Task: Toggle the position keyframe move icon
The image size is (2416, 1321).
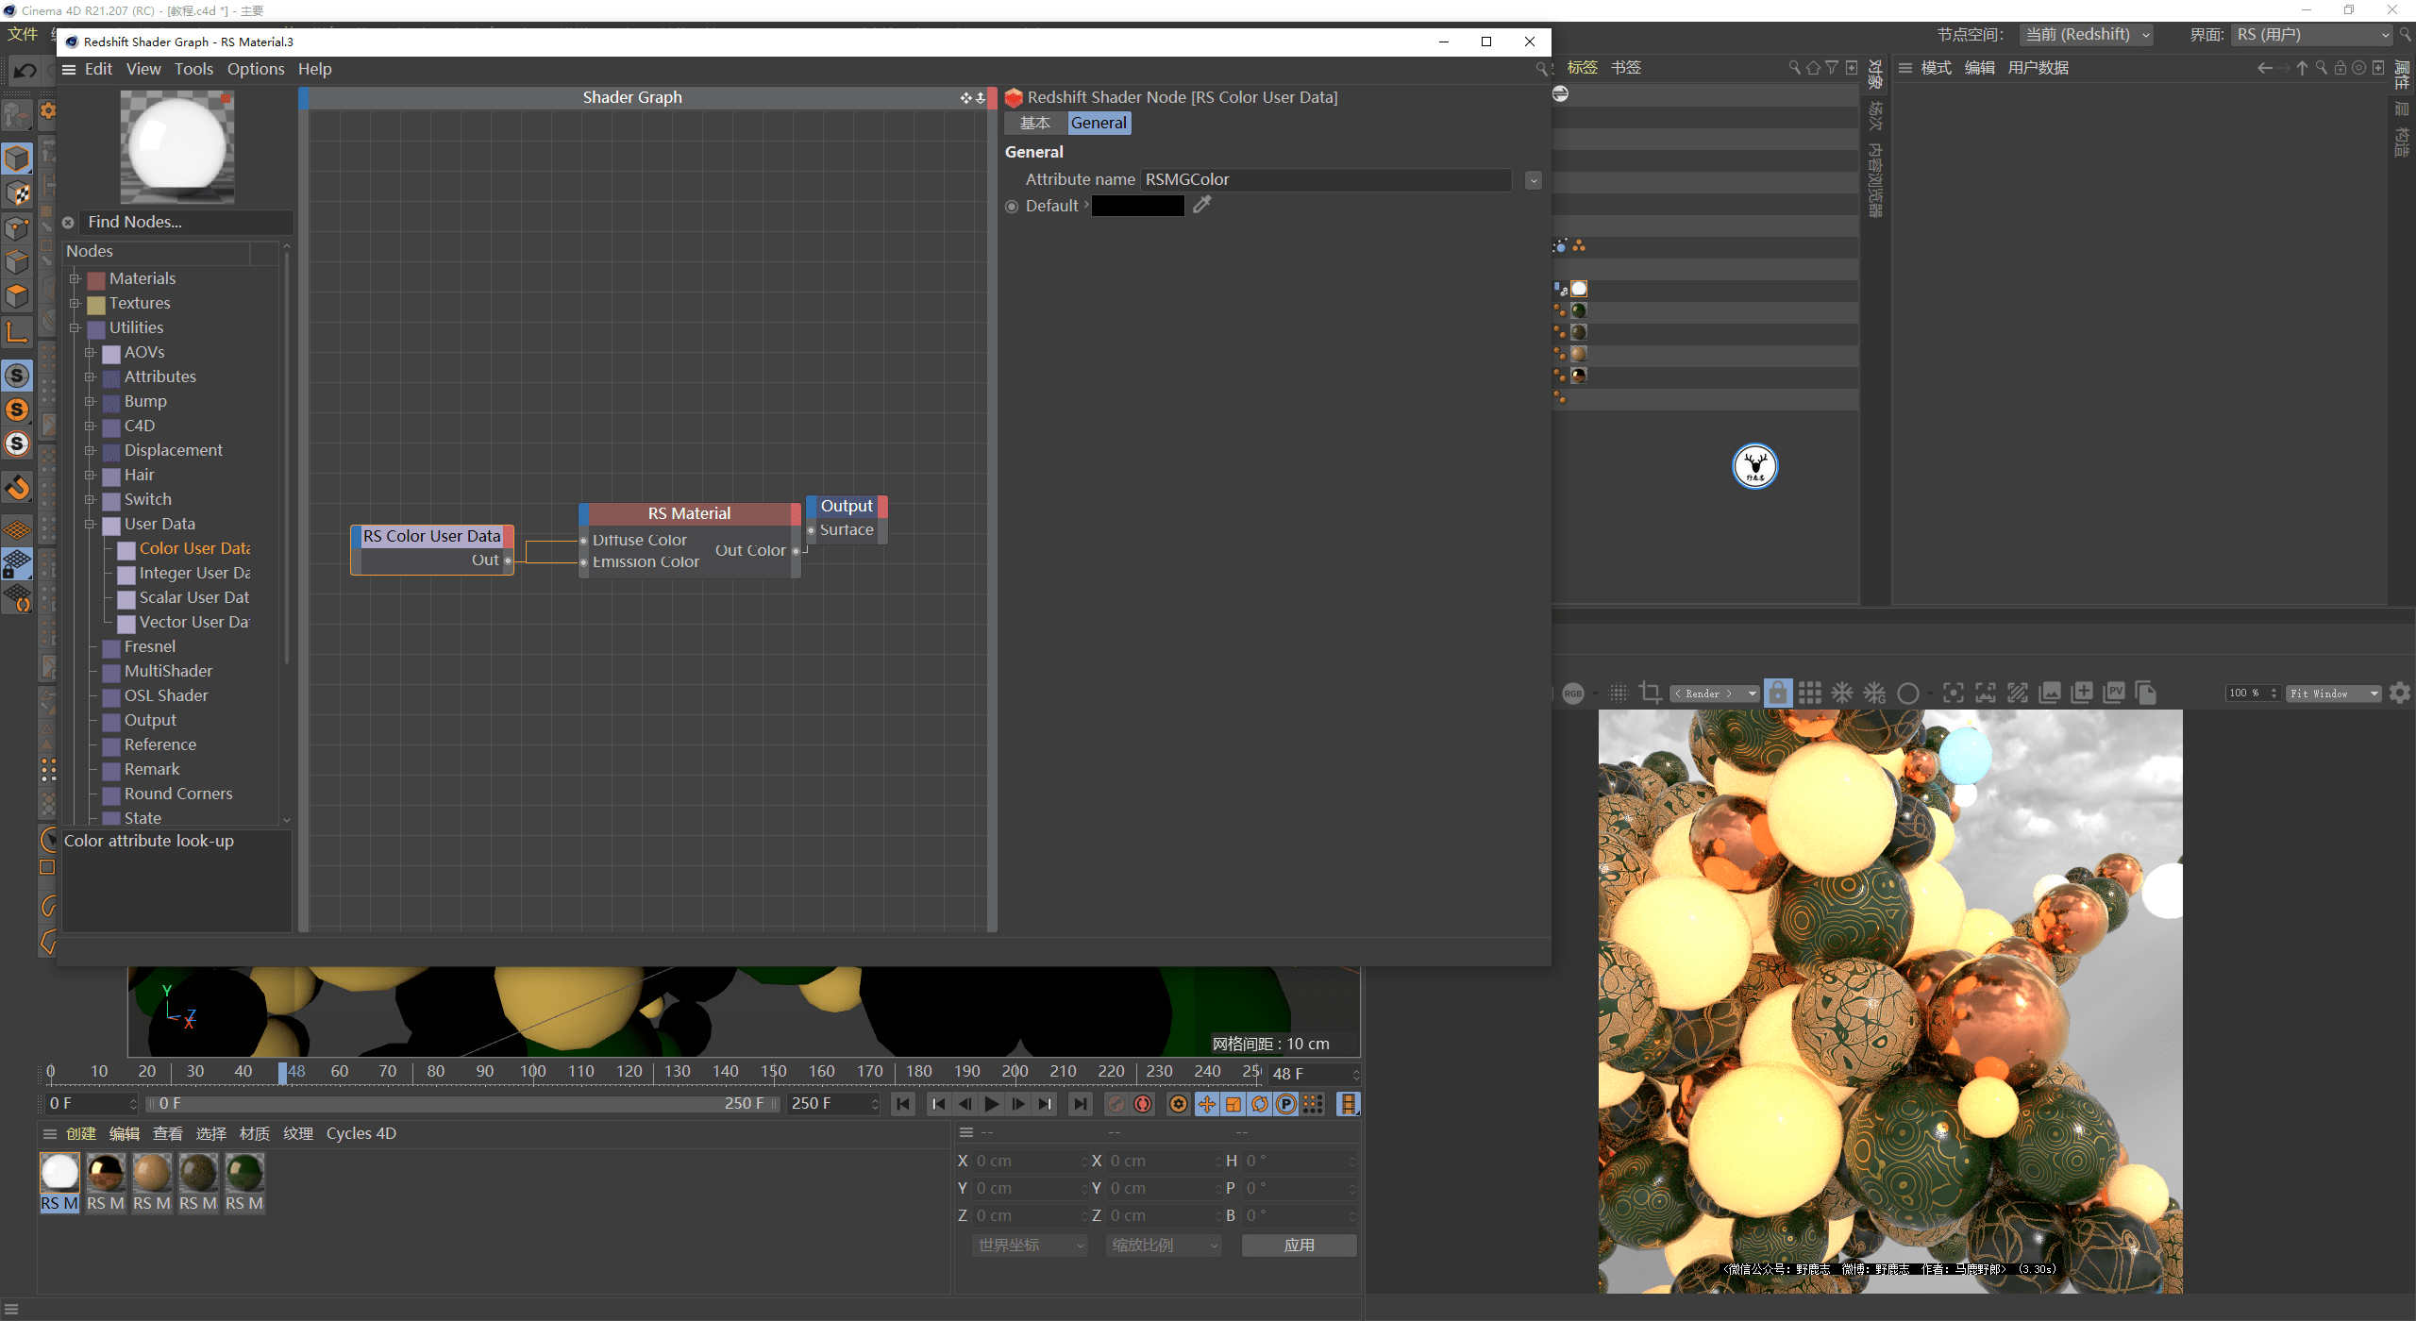Action: [x=1207, y=1104]
